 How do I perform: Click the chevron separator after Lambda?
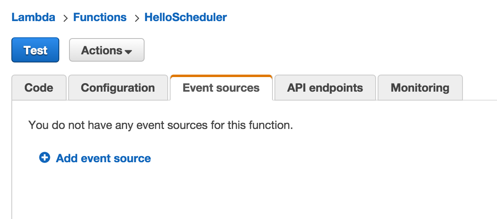pyautogui.click(x=65, y=18)
